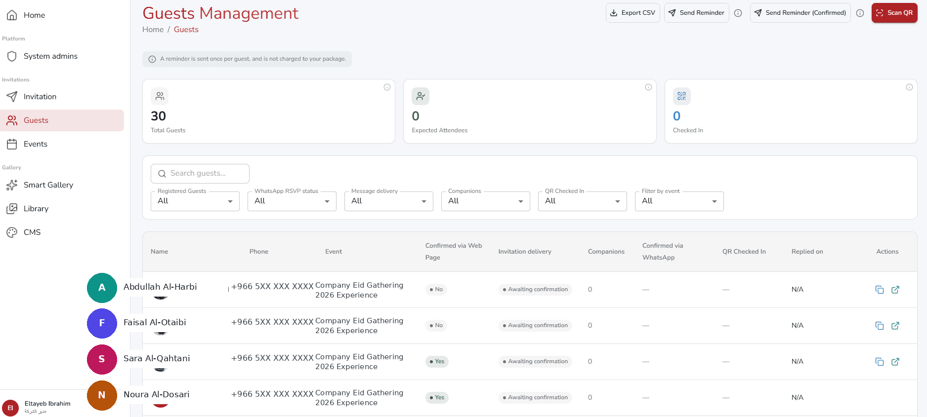Click the info icon beside Send Reminder (Confirmed)
The height and width of the screenshot is (417, 927).
point(860,13)
